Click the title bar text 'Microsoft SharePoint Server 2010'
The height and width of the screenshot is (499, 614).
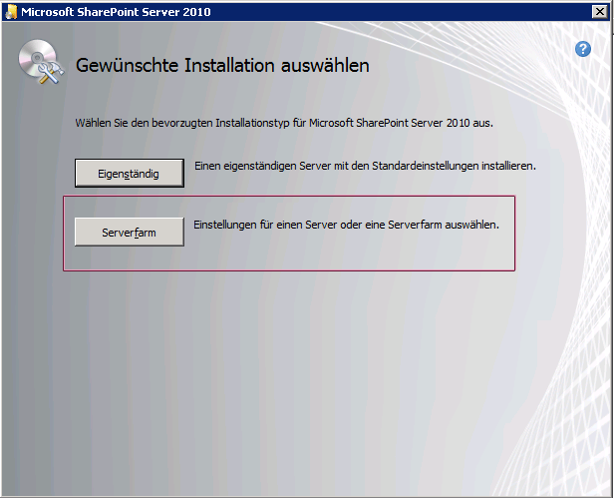(116, 12)
